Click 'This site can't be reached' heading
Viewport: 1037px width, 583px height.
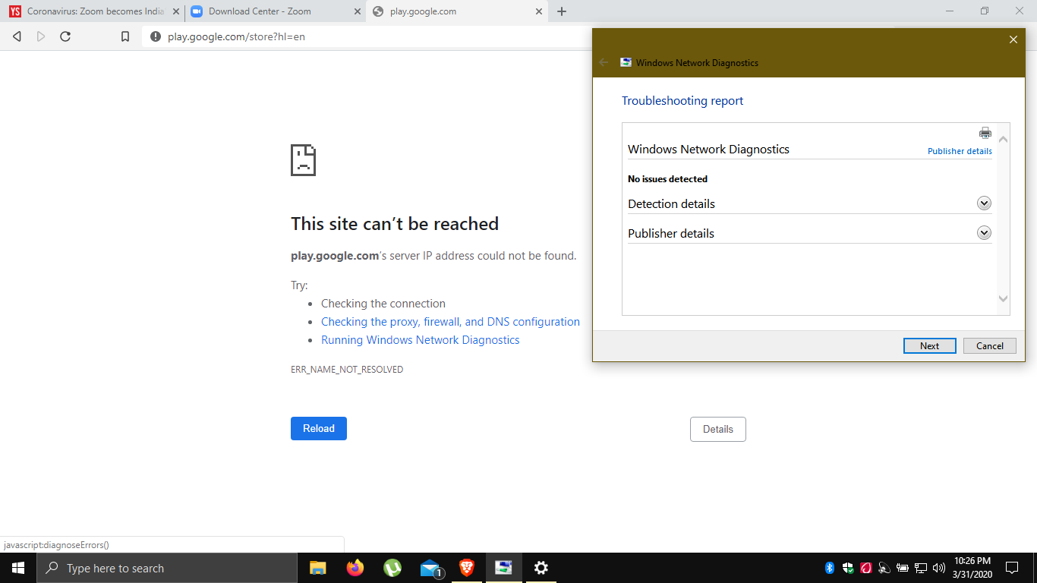pos(395,224)
